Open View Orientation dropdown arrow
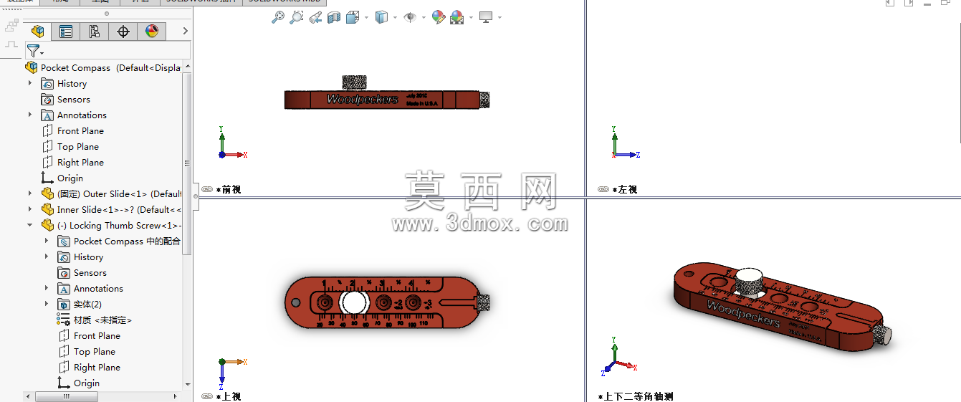Viewport: 961px width, 402px height. click(366, 17)
